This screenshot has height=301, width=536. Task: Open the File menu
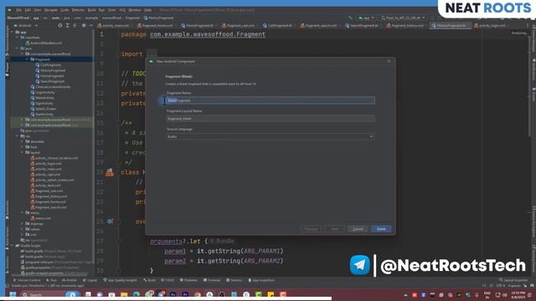click(x=18, y=10)
